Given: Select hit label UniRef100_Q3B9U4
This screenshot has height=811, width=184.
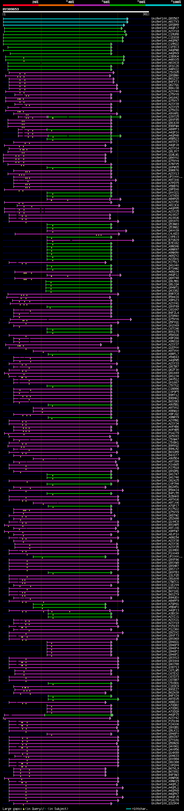Looking at the screenshot, I should [x=165, y=57].
